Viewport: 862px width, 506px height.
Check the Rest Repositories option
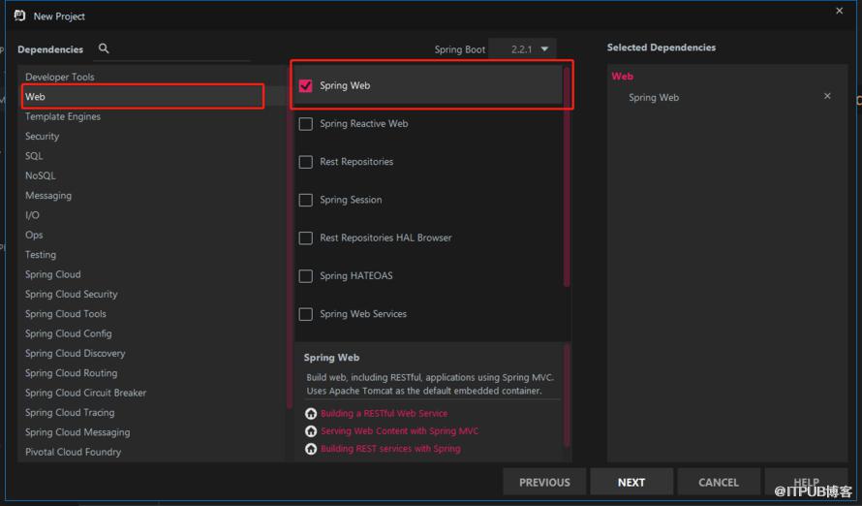[306, 162]
